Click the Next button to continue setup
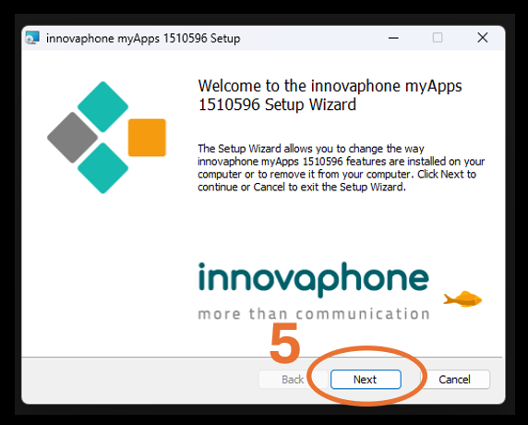Screen dimensions: 528x425 366,380
